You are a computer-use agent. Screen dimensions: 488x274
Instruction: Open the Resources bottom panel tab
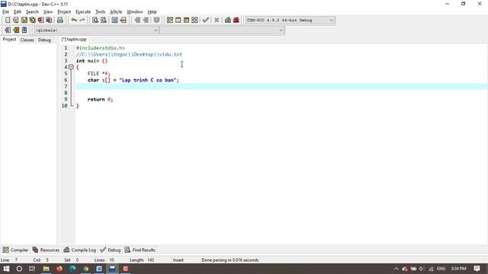(46, 250)
